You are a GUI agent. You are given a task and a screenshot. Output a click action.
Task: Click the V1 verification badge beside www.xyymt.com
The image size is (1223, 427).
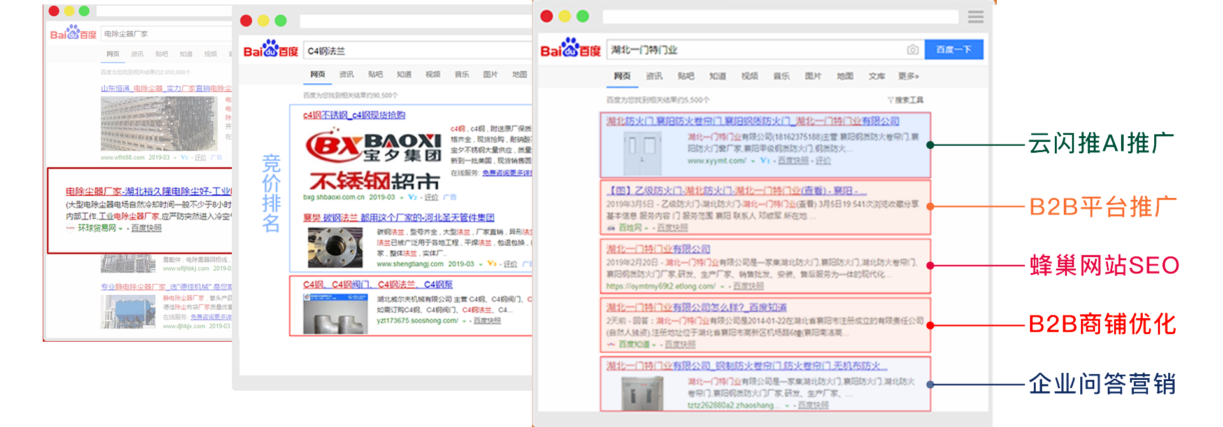(765, 161)
